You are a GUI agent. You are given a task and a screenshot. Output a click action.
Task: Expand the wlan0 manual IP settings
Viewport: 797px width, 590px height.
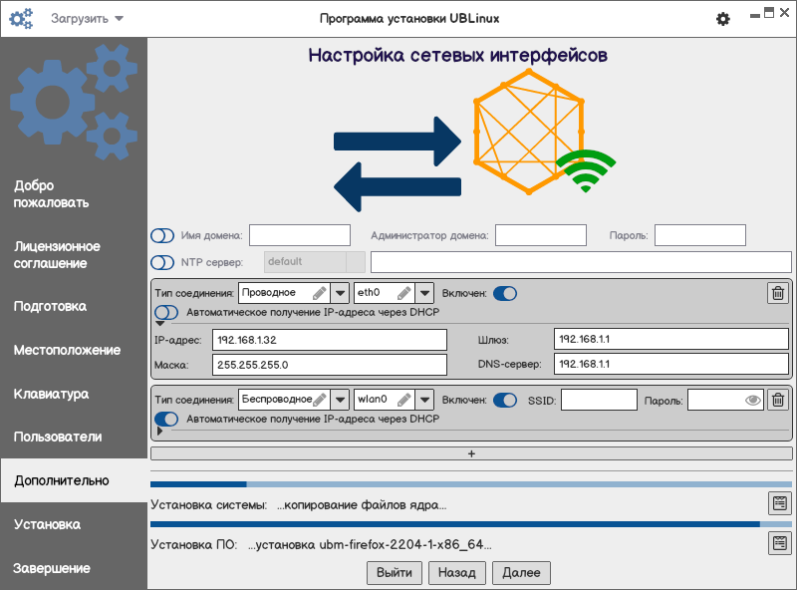pyautogui.click(x=159, y=431)
